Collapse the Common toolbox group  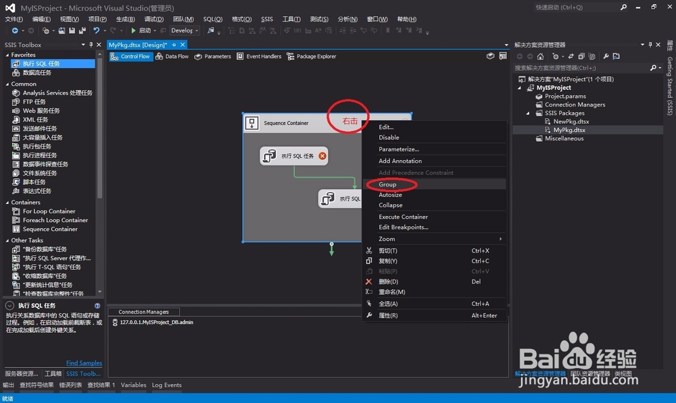point(7,84)
